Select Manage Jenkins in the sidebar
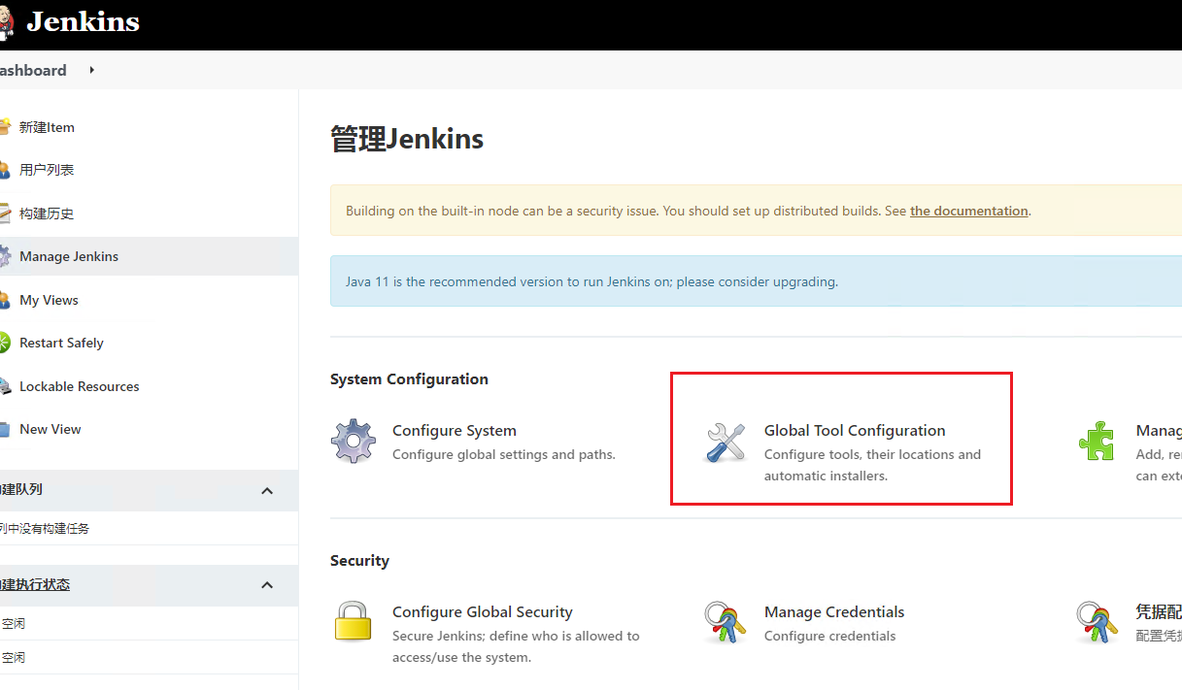This screenshot has height=690, width=1182. pos(69,256)
